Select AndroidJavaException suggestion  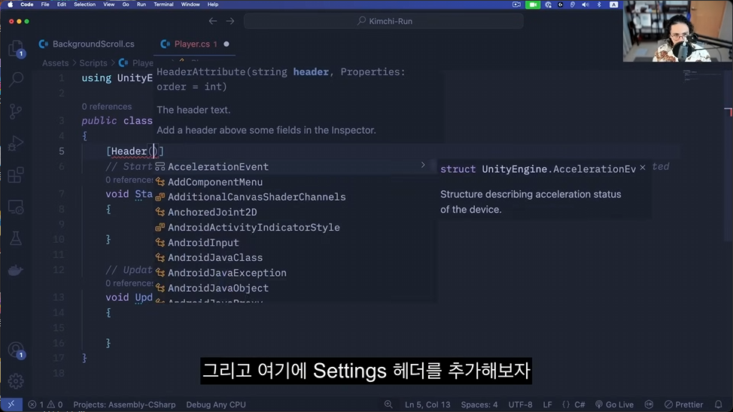pos(293,273)
